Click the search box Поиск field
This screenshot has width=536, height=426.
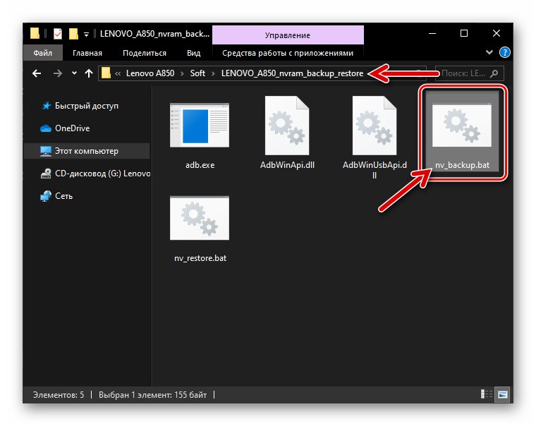(469, 73)
